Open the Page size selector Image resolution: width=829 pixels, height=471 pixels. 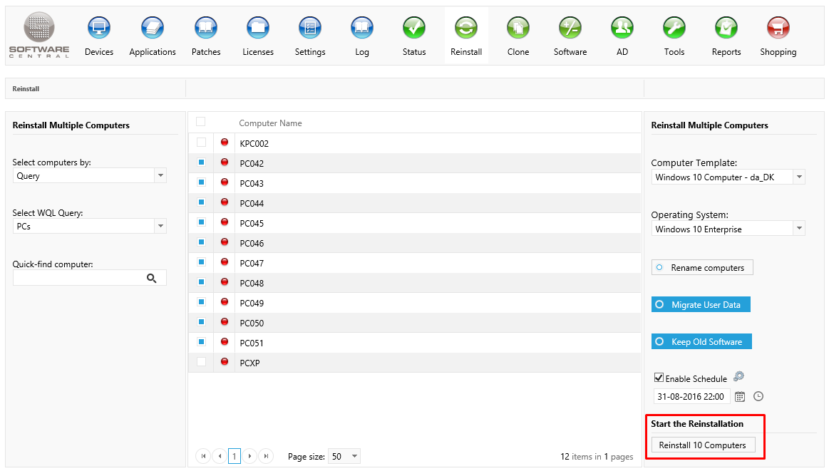(345, 456)
